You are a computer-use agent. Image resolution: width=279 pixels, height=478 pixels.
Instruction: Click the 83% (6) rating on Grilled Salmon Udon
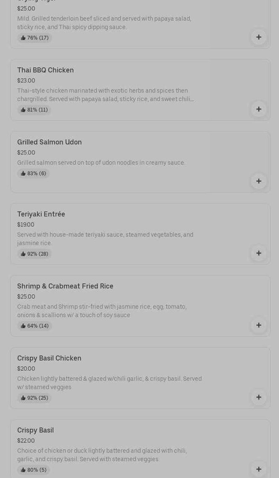click(34, 174)
